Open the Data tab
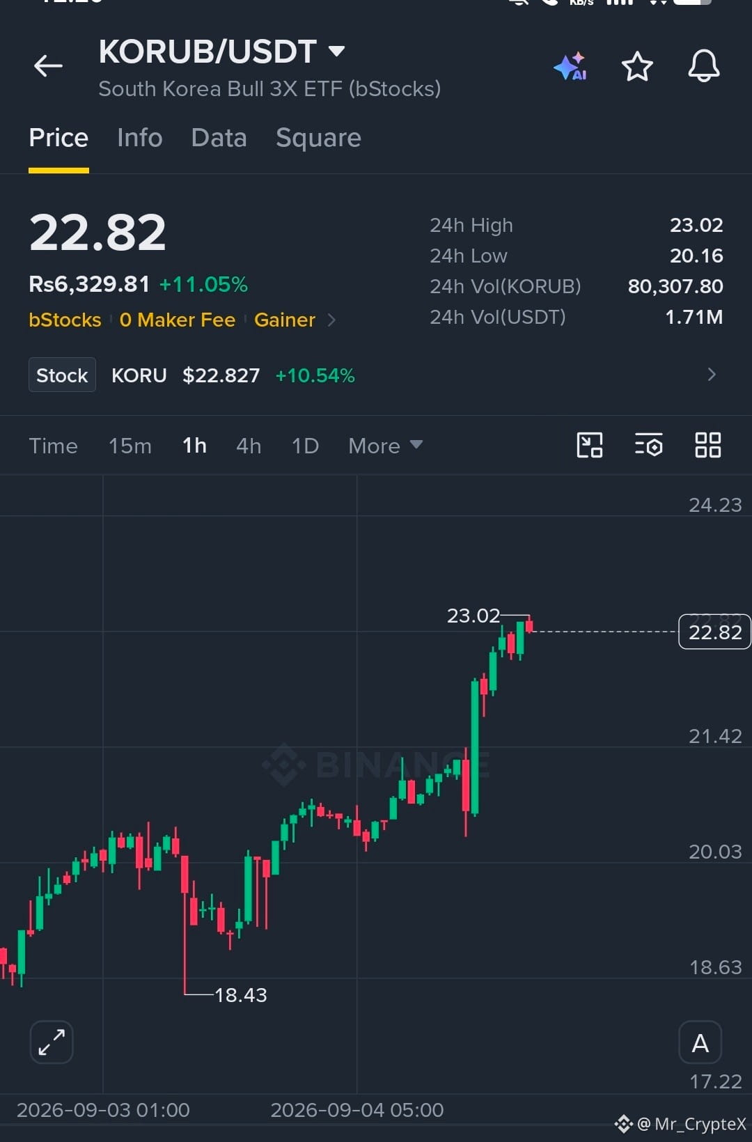752x1142 pixels. [x=219, y=138]
